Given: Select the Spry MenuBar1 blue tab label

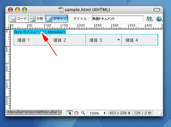Looking at the screenshot, I should [x=40, y=32].
